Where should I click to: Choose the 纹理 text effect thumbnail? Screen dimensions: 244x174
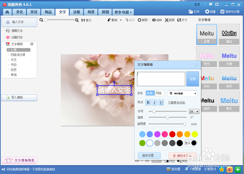point(229,57)
